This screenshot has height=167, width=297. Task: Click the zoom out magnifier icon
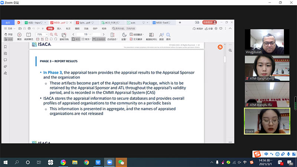tap(51, 35)
